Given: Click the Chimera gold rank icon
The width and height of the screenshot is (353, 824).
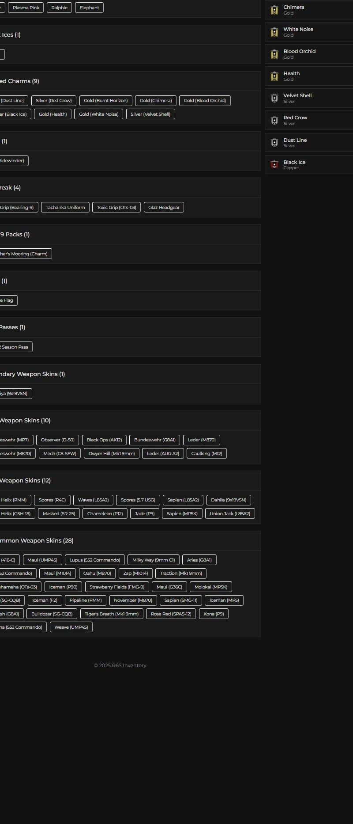Looking at the screenshot, I should coord(274,10).
